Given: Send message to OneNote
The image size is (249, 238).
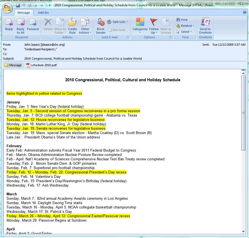Looking at the screenshot, I should (x=205, y=26).
